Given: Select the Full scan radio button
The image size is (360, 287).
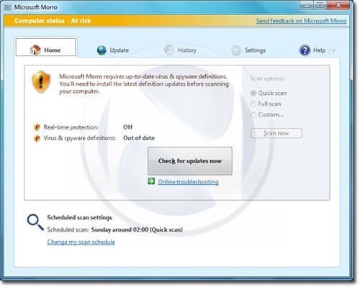Looking at the screenshot, I should [x=253, y=104].
